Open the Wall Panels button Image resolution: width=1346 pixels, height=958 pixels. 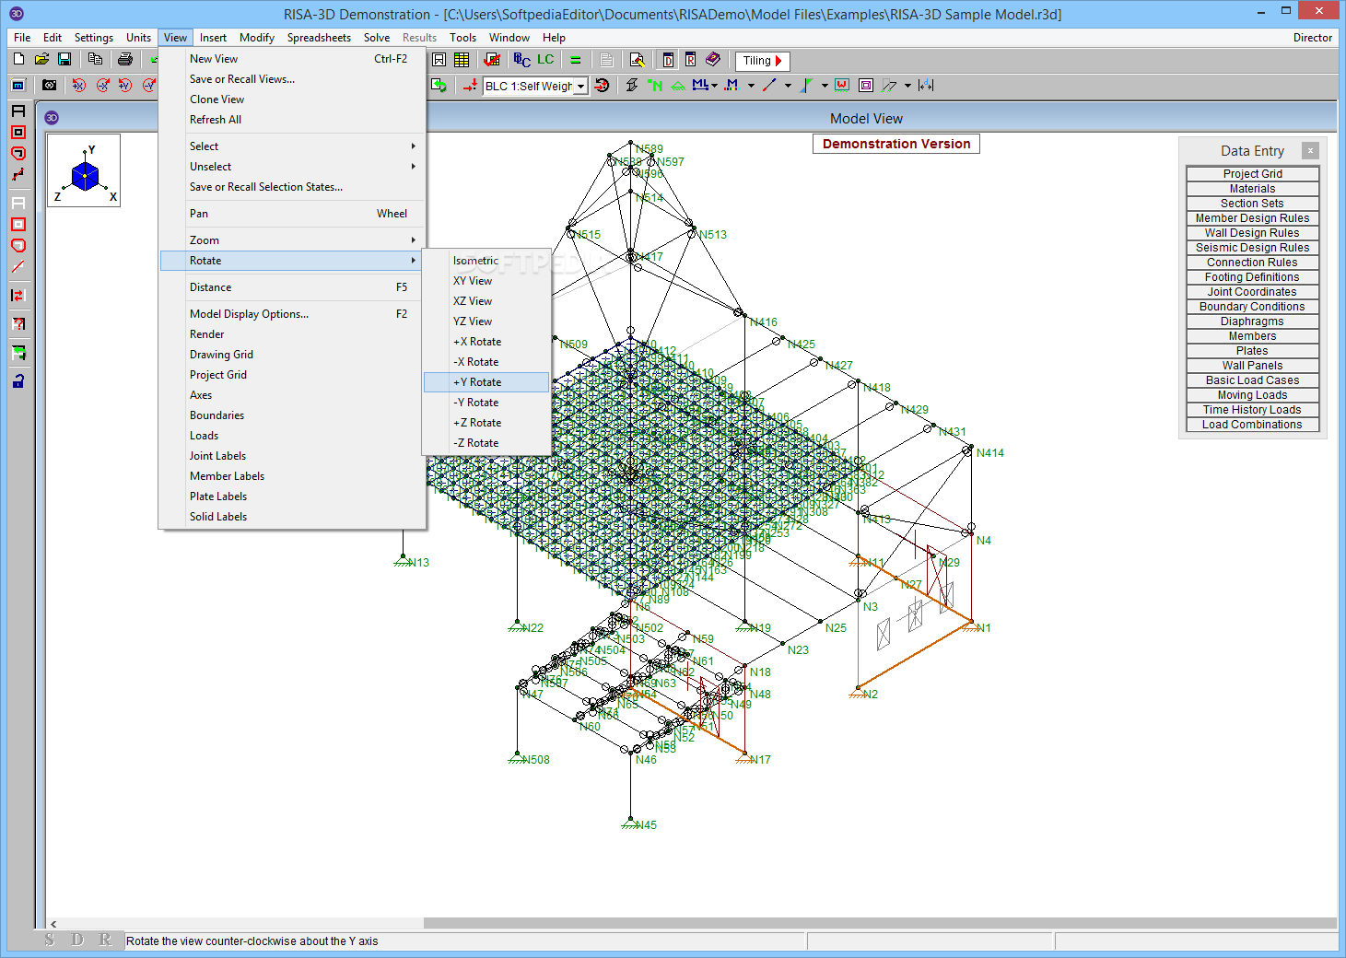click(1253, 366)
